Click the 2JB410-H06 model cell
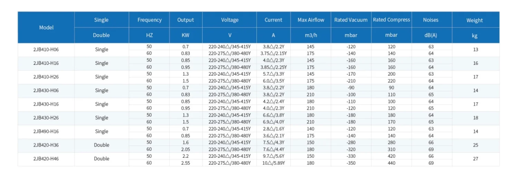This screenshot has height=174, width=518. point(46,50)
